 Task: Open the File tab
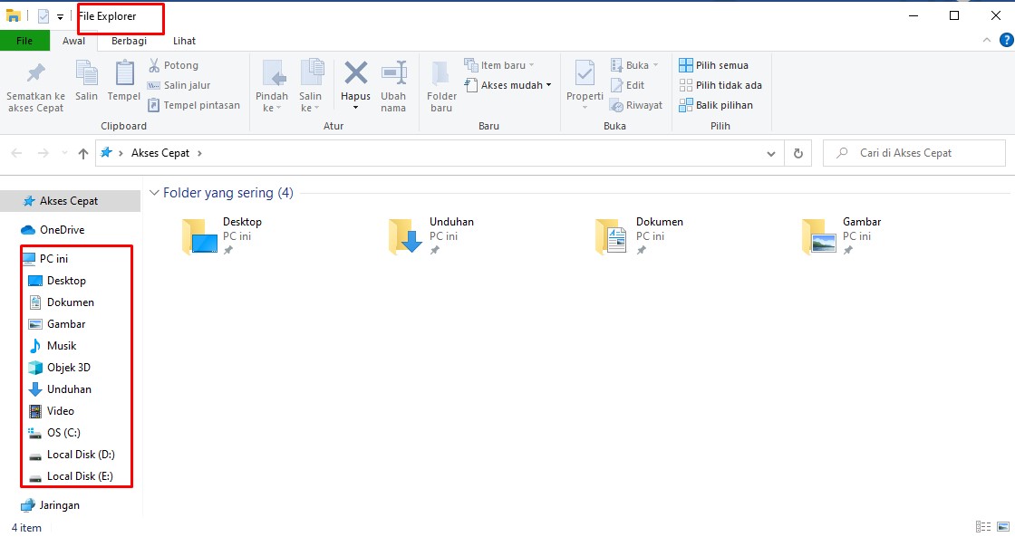point(24,41)
